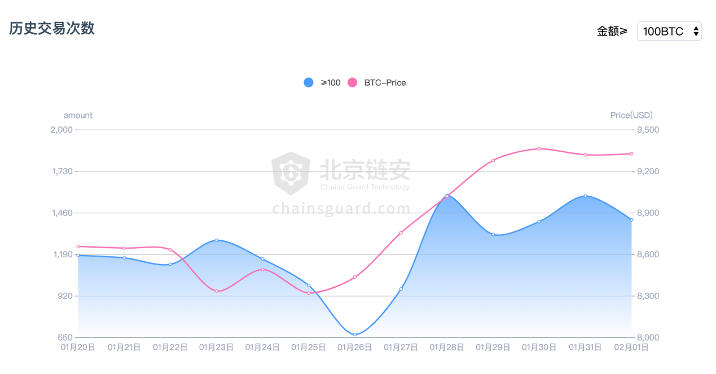Click the pink price point at 01月23日
The image size is (716, 374).
[216, 291]
